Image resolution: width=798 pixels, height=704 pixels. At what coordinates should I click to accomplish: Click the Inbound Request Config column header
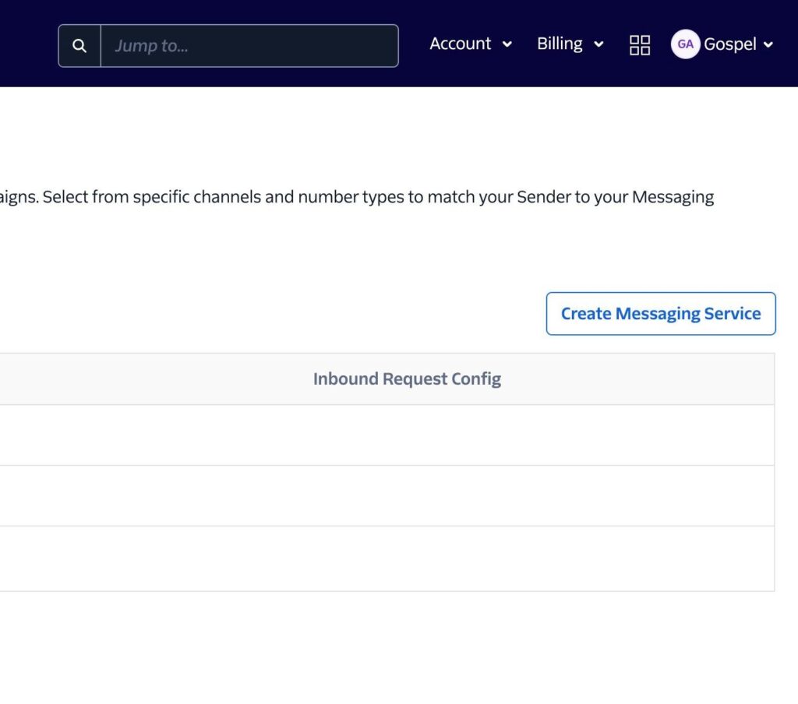pos(407,379)
